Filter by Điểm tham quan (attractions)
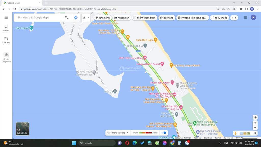The image size is (261, 147). [x=145, y=18]
